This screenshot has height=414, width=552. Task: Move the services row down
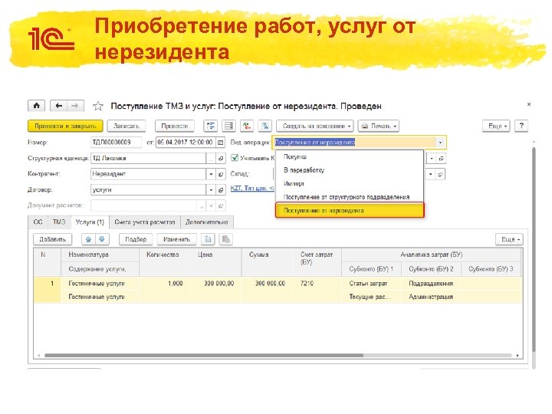[102, 239]
